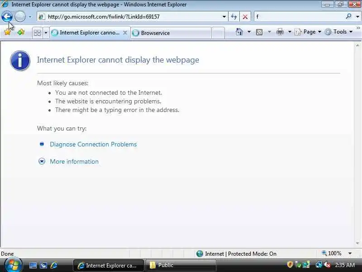This screenshot has width=362, height=272.
Task: Select Internet Explorer taskbar button
Action: coord(109,265)
